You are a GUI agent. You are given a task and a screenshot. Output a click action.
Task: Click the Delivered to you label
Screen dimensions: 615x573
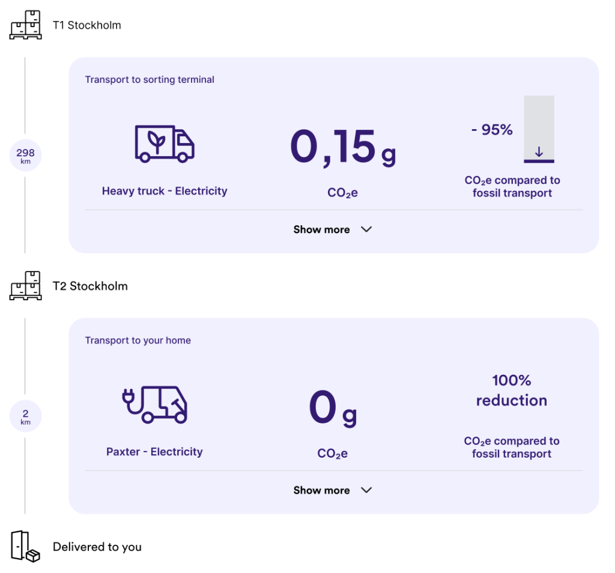click(97, 547)
